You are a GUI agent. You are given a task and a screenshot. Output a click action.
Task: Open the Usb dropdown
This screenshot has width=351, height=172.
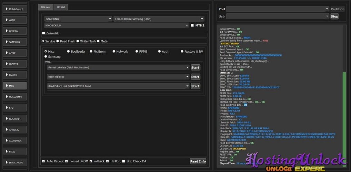click(278, 16)
